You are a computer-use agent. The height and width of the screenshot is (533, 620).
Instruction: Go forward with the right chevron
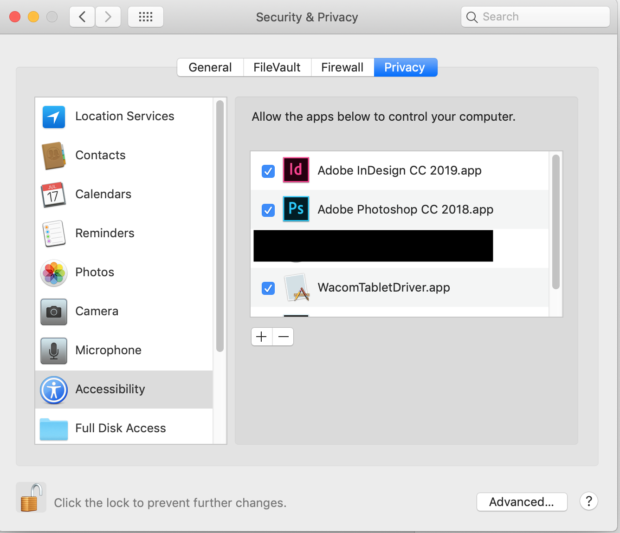[x=108, y=17]
